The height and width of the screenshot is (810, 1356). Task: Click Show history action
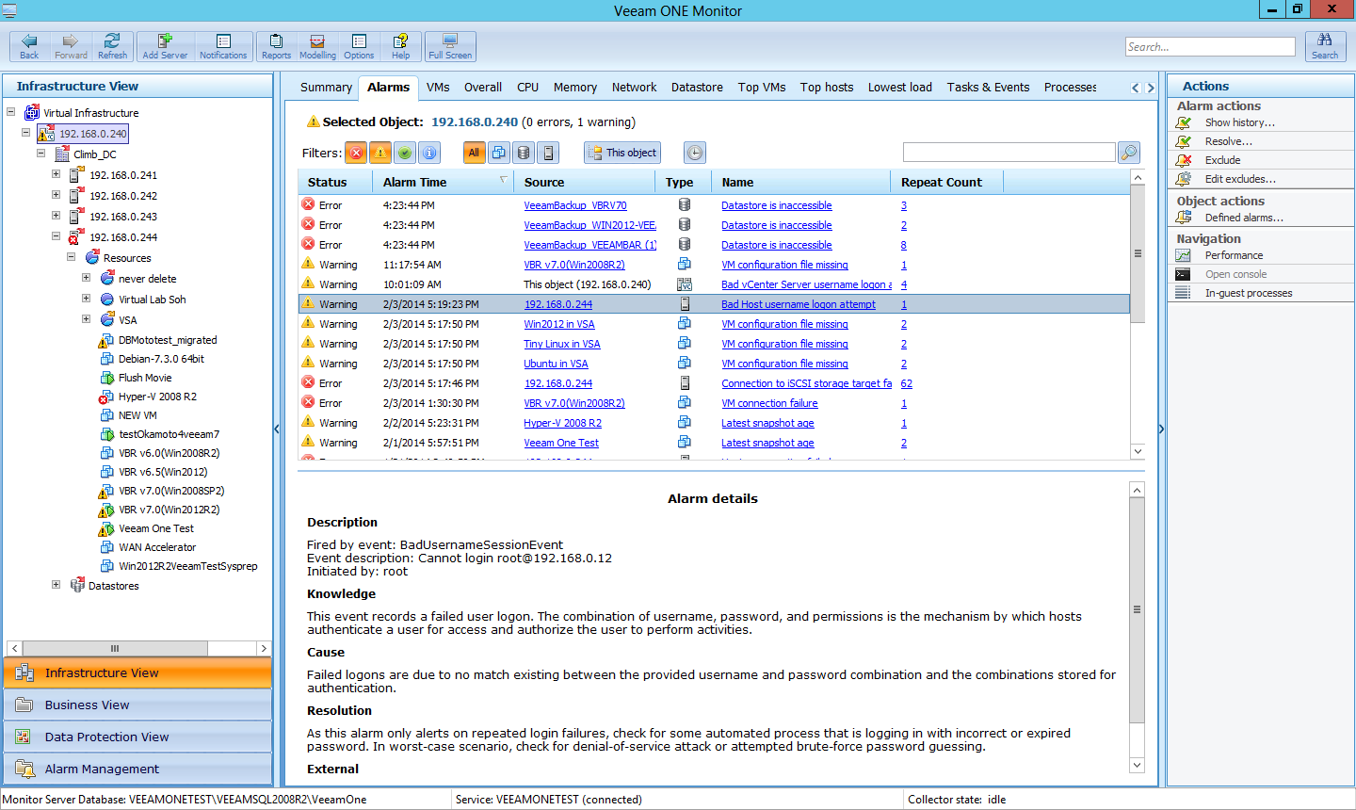pos(1239,122)
